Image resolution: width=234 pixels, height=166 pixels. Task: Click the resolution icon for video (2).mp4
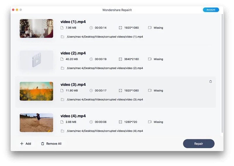[x=120, y=59]
